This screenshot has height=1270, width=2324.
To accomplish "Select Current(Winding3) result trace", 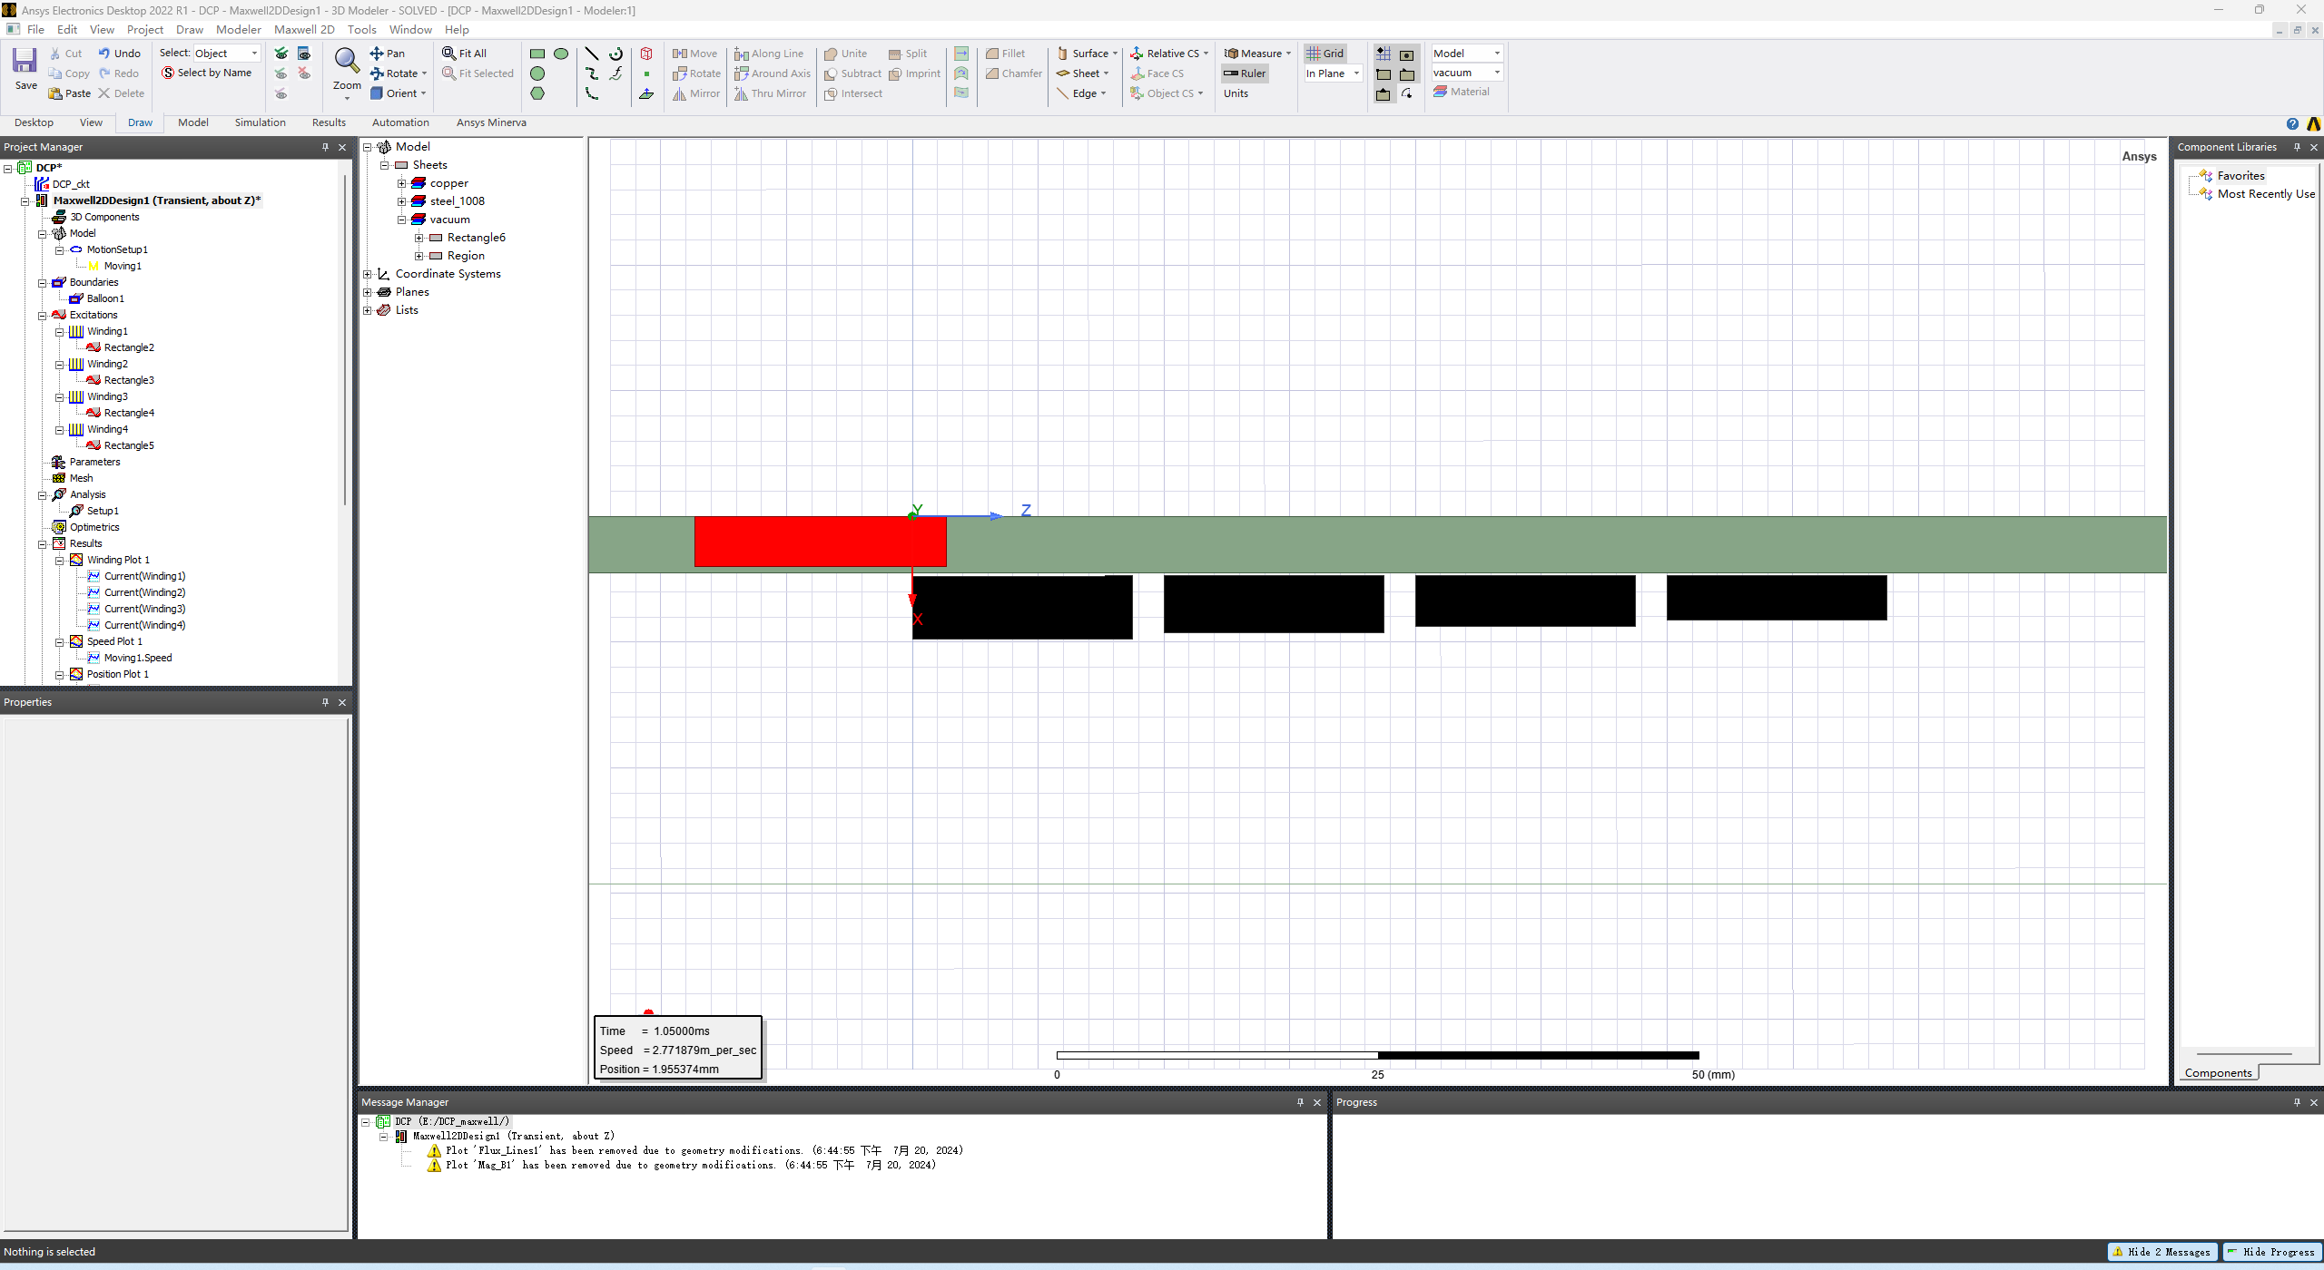I will [x=144, y=609].
